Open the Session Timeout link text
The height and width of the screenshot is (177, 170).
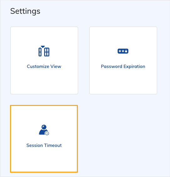point(44,145)
